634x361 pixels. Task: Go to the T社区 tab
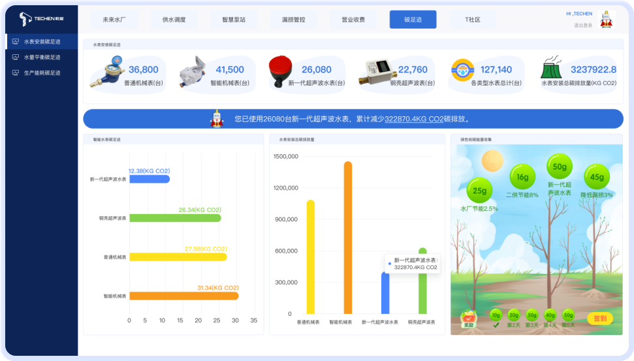click(x=473, y=20)
